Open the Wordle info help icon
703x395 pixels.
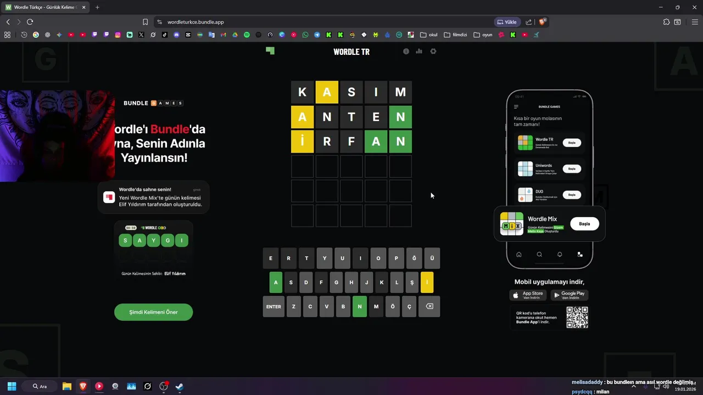(x=406, y=51)
